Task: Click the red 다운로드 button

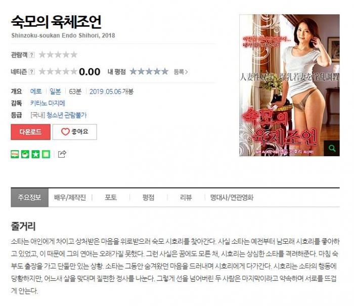Action: tap(30, 132)
